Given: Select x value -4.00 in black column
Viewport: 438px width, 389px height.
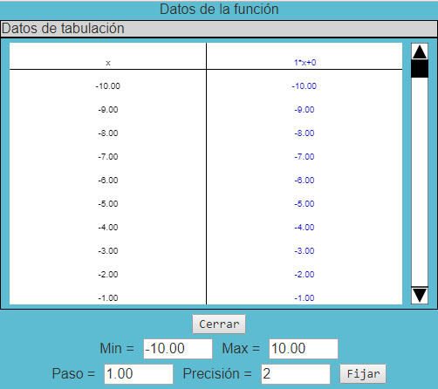Looking at the screenshot, I should click(108, 228).
